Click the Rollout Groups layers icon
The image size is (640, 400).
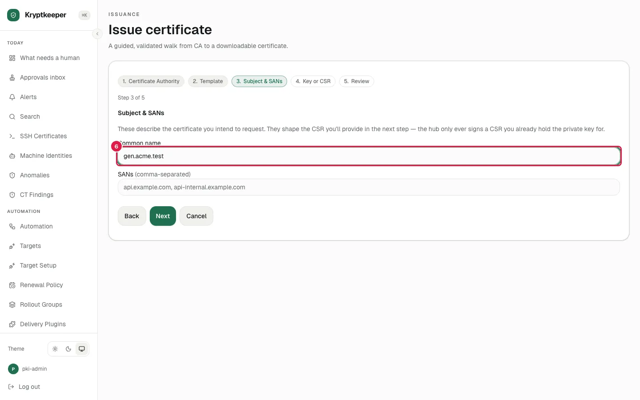coord(12,305)
